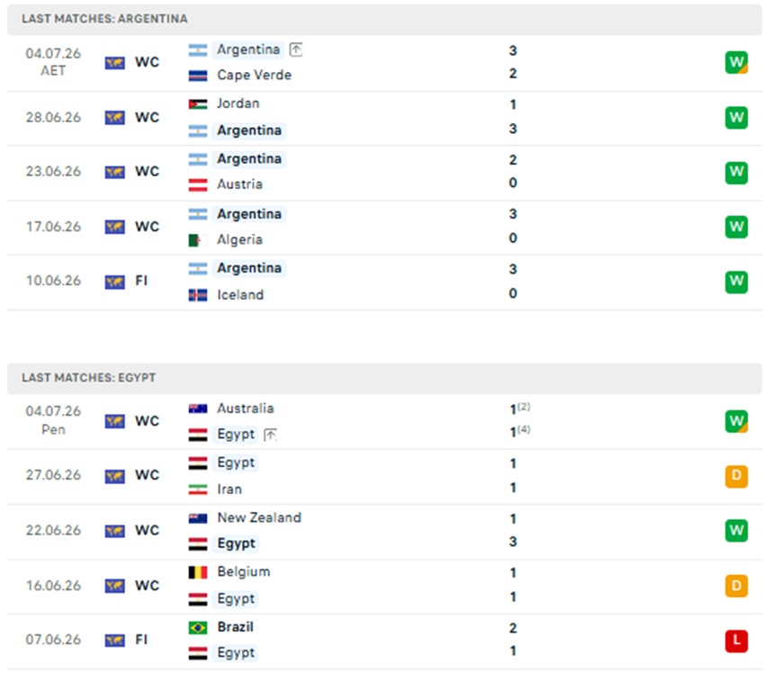Click the advancing arrow icon beside Argentina
This screenshot has height=674, width=765.
(296, 49)
